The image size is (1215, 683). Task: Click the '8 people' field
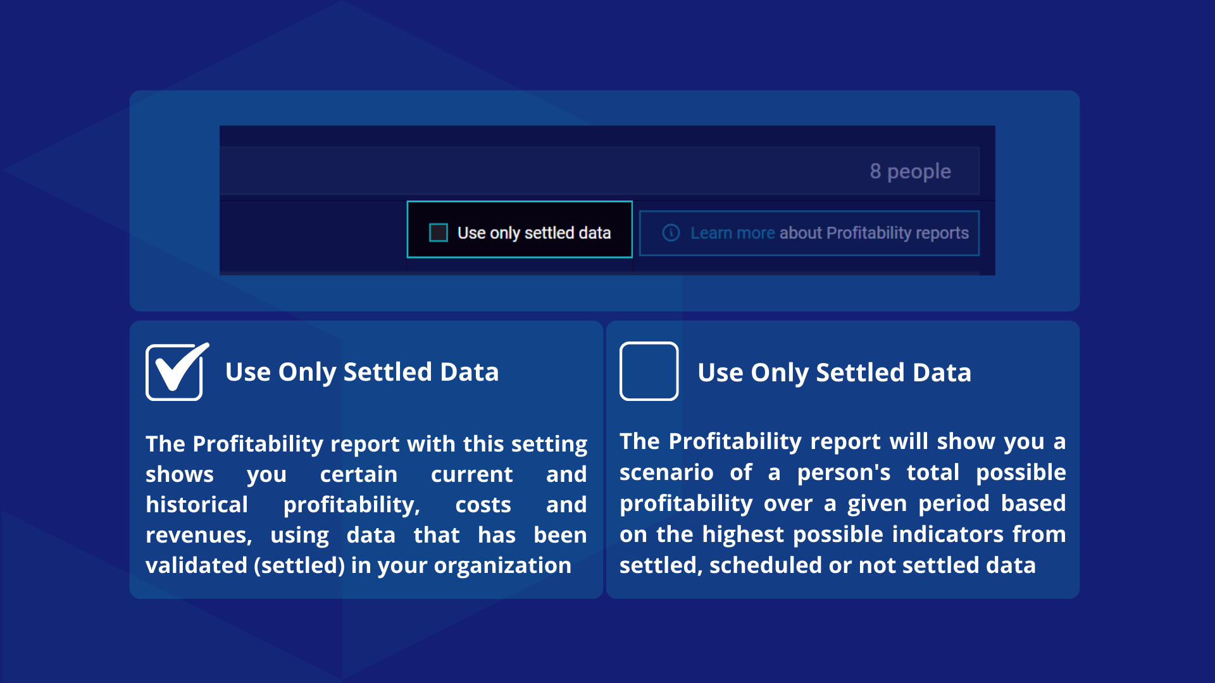pos(599,171)
